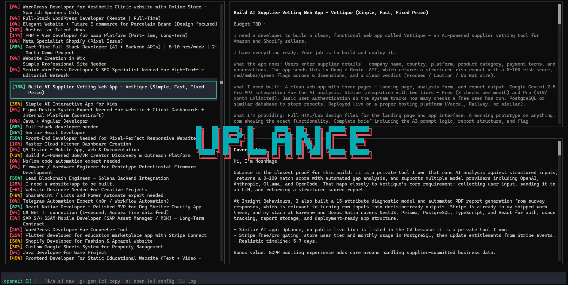Click the job title heading in the details panel
The image size is (568, 285).
331,13
